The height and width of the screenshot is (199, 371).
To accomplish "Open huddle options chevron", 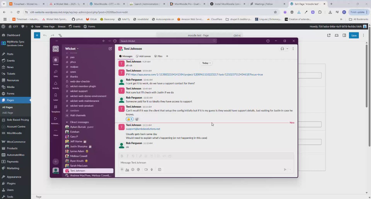I will 287,49.
